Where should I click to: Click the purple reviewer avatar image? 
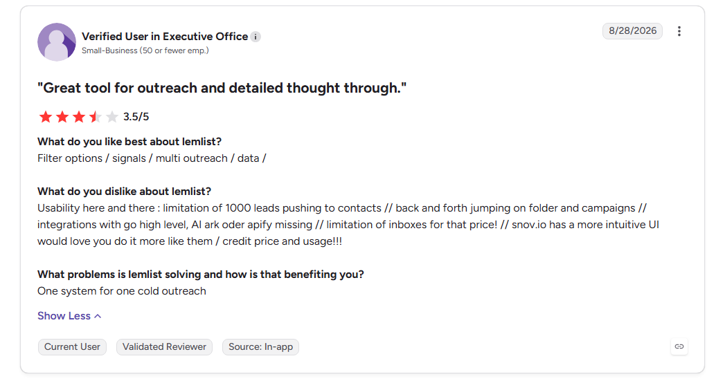(56, 42)
